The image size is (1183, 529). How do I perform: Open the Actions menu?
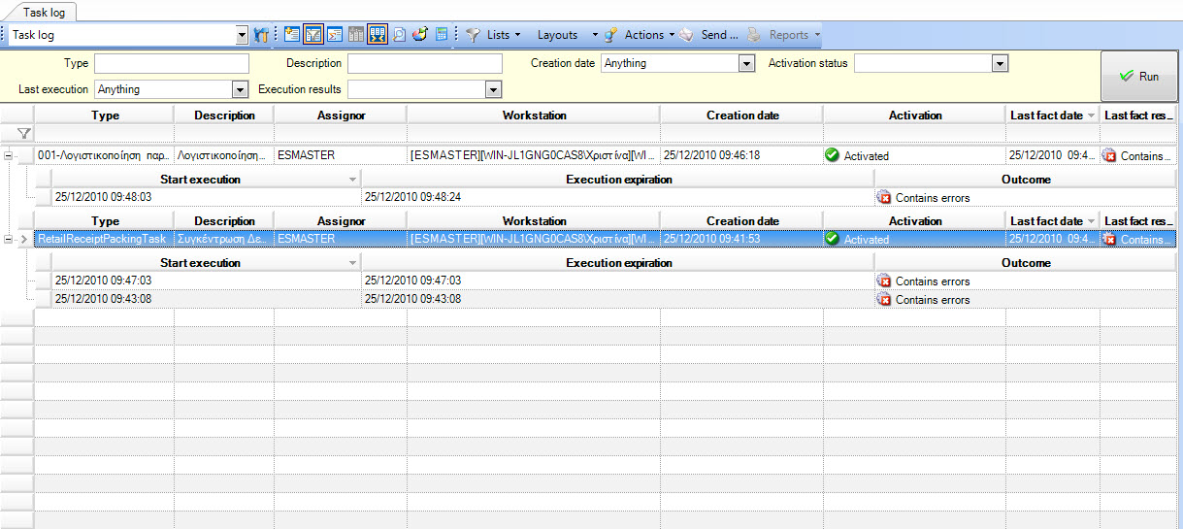[639, 35]
